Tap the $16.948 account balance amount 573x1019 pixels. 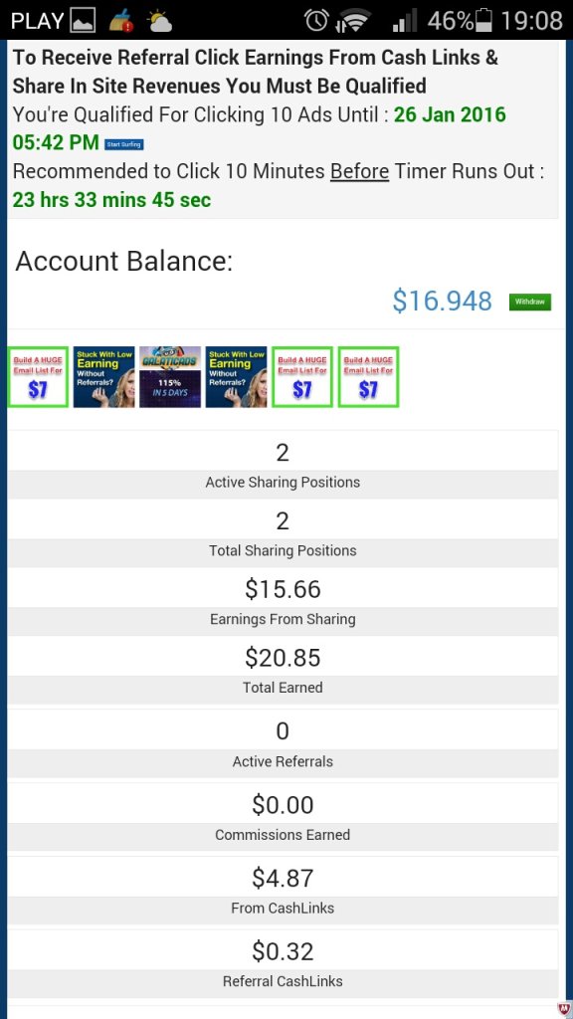click(443, 301)
